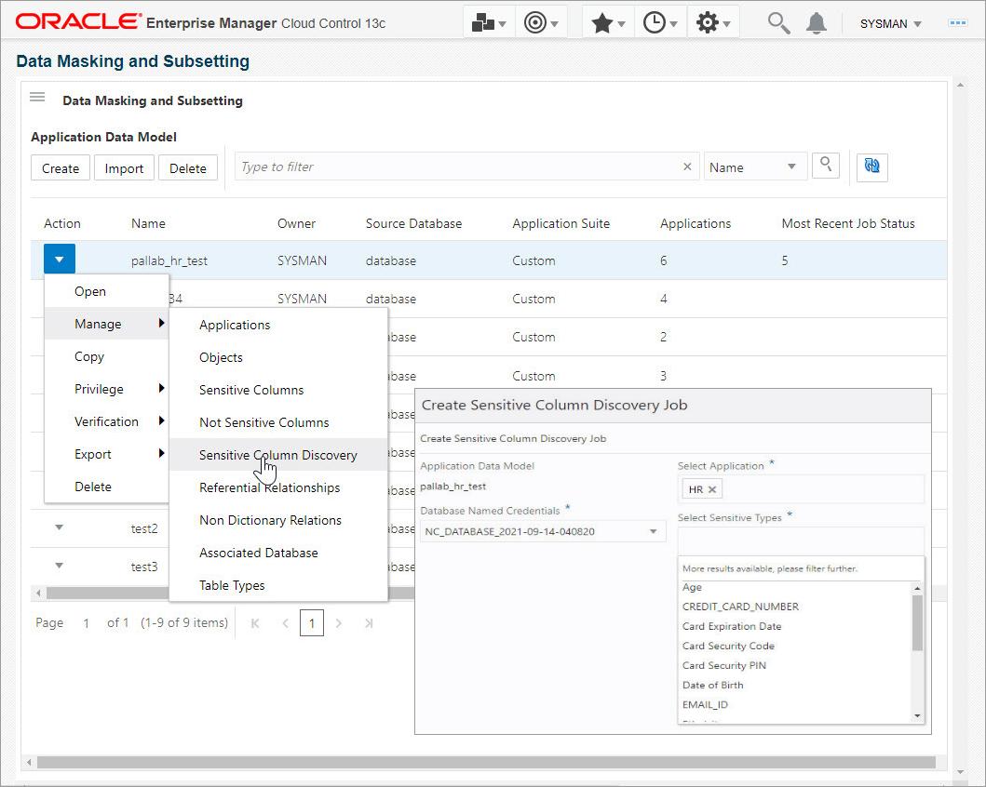Go to first page arrow icon
This screenshot has width=986, height=787.
pos(255,623)
